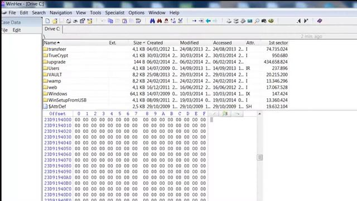Select the VAULT folder row

pyautogui.click(x=166, y=74)
